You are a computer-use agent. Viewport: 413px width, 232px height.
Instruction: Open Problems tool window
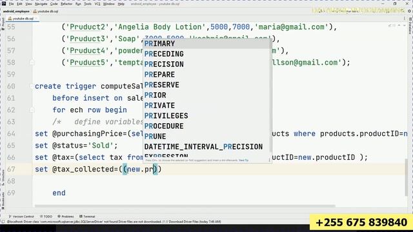pyautogui.click(x=66, y=217)
